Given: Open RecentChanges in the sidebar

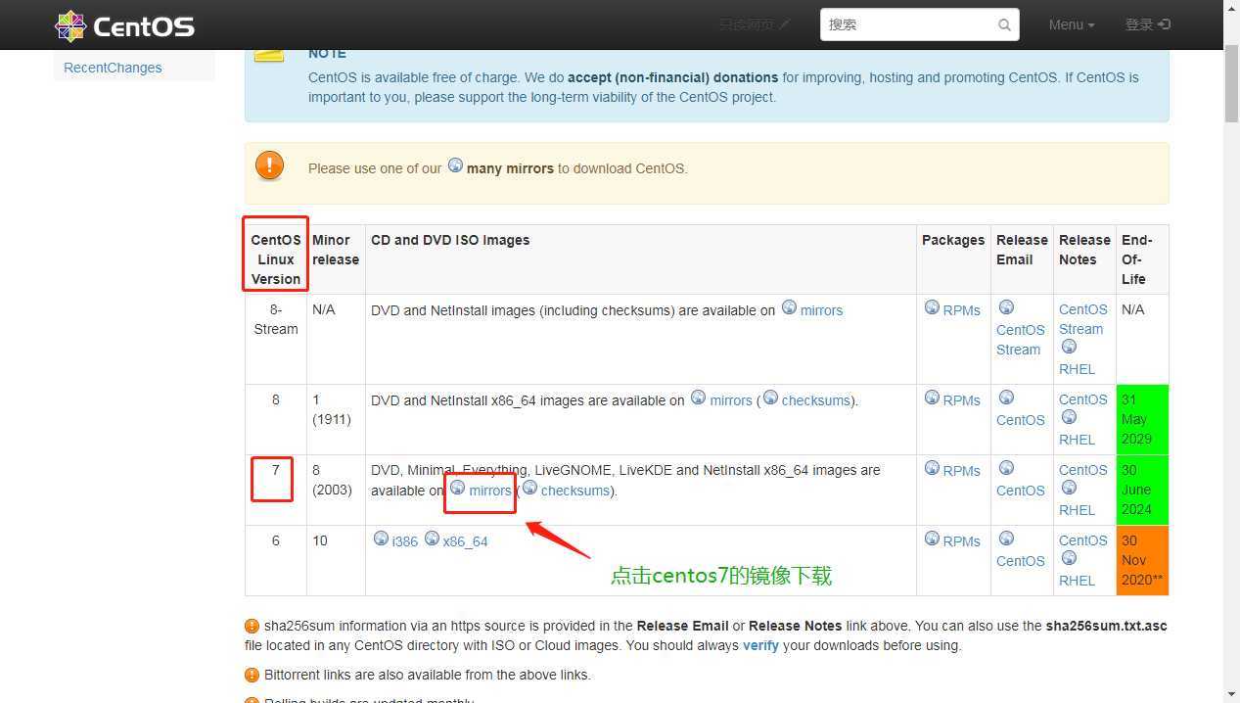Looking at the screenshot, I should click(113, 68).
